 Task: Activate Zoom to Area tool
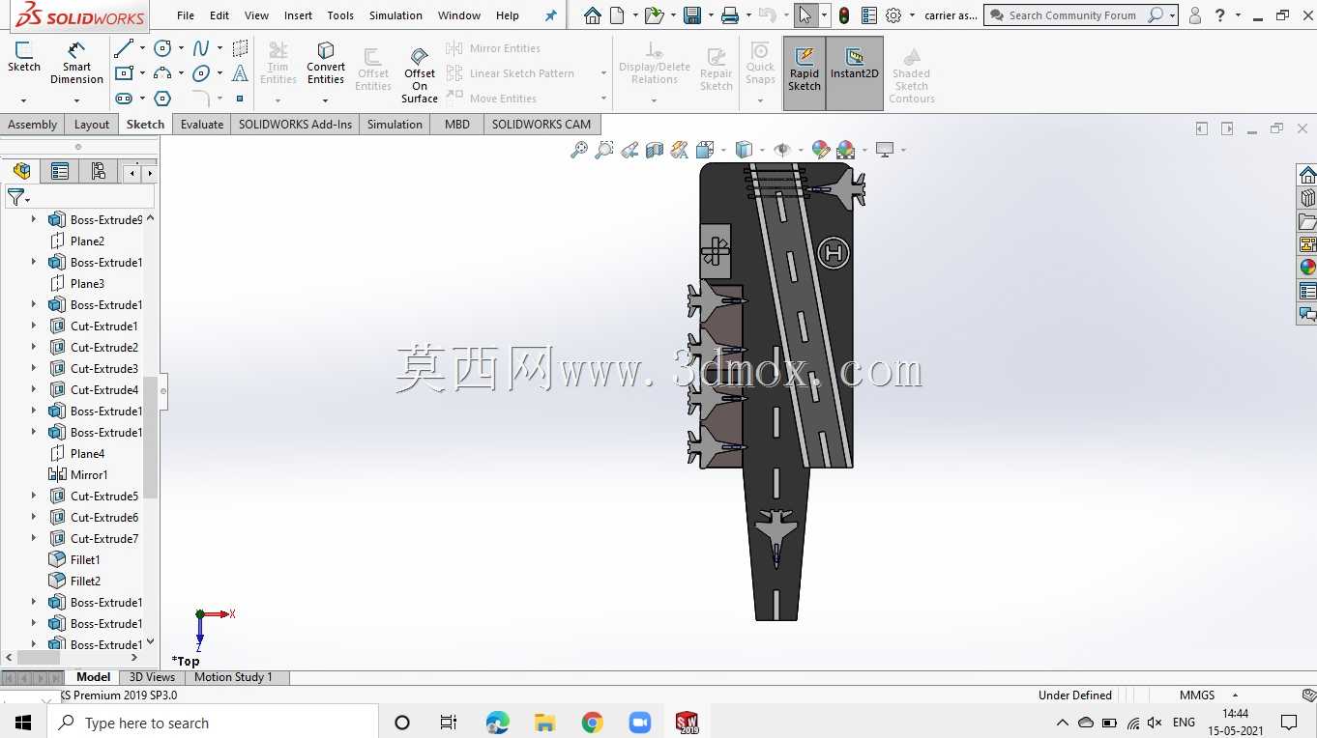click(604, 150)
